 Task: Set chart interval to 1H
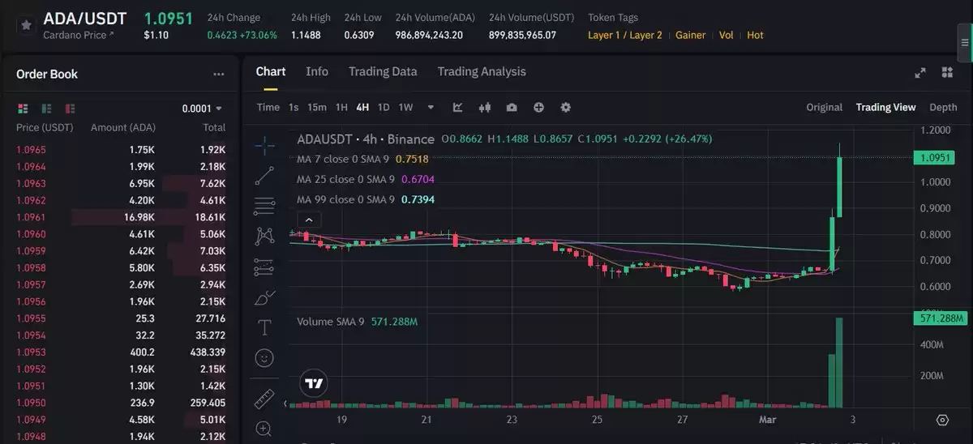tap(341, 107)
